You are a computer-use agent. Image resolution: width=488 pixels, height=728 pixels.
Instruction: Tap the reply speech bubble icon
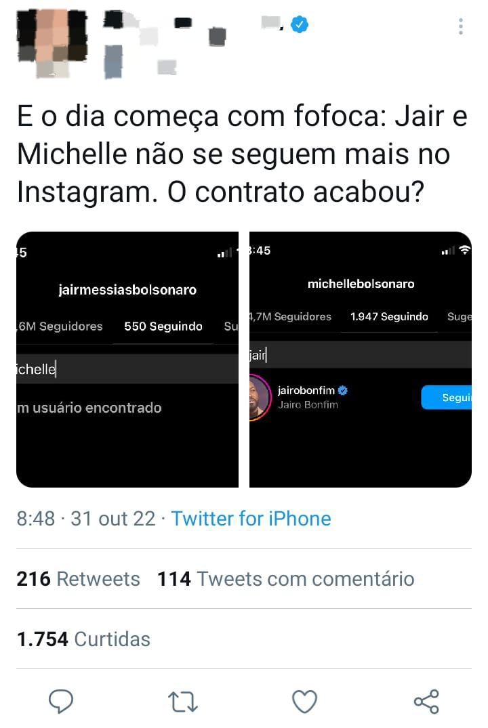[x=61, y=701]
